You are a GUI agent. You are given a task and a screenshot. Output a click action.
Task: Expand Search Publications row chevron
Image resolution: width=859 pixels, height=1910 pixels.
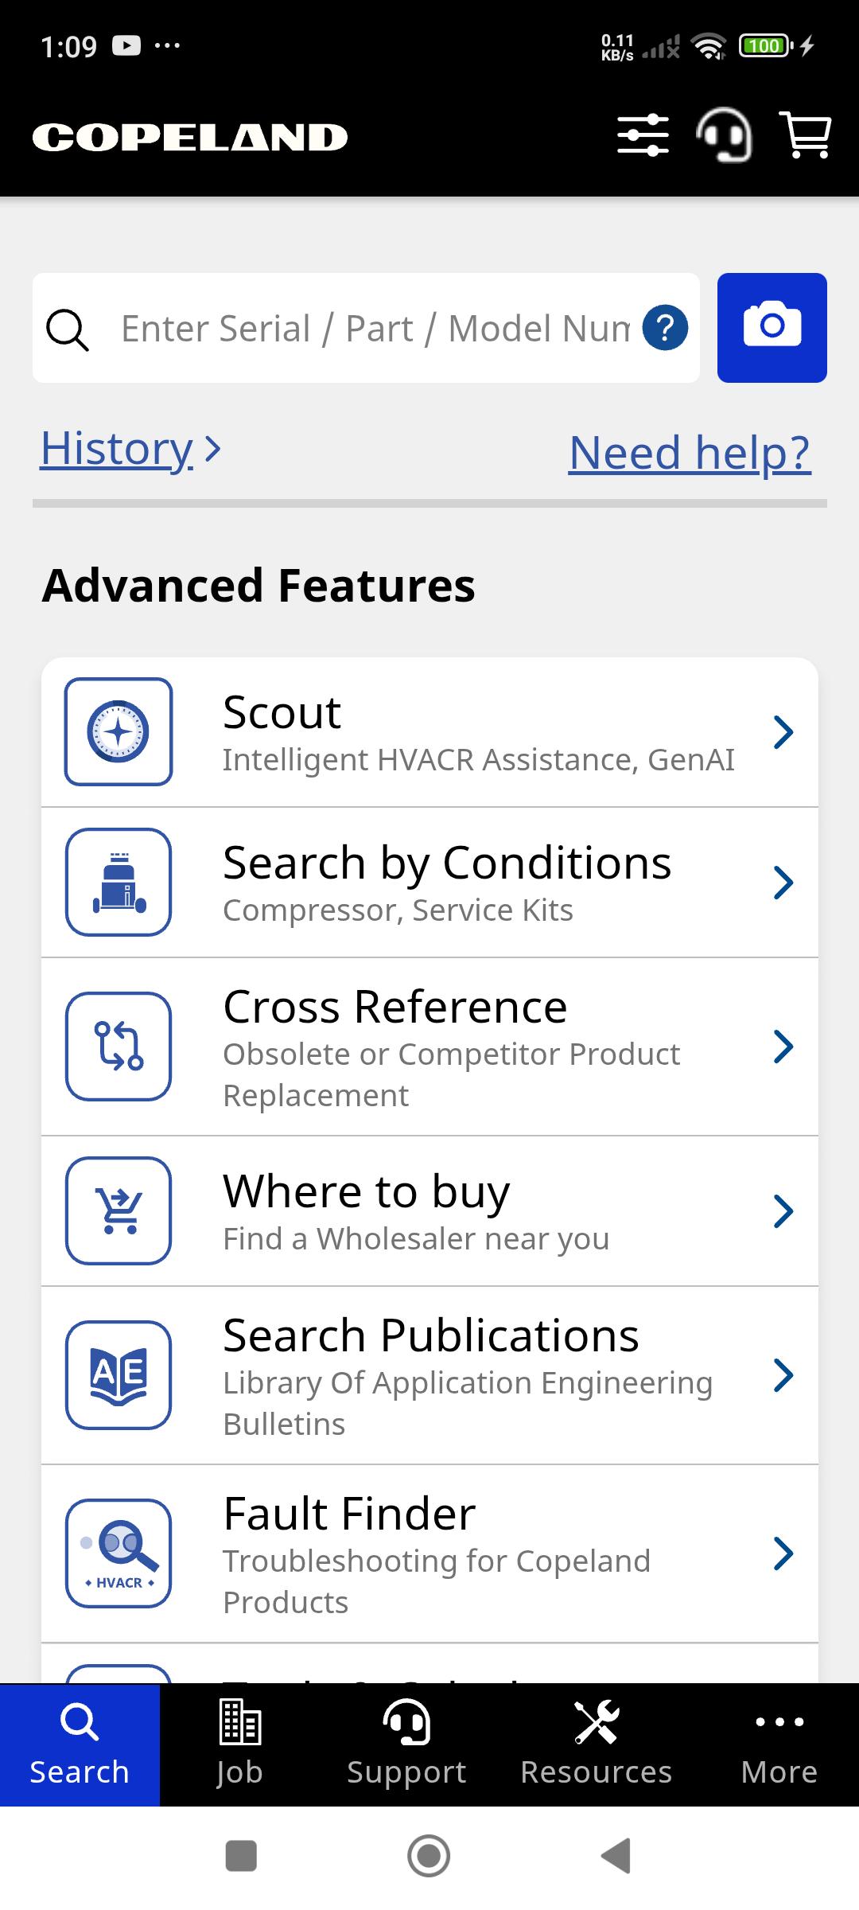(783, 1375)
